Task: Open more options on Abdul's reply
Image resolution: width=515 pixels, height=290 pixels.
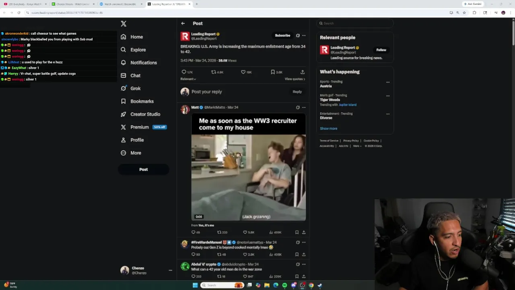Action: pos(304,264)
